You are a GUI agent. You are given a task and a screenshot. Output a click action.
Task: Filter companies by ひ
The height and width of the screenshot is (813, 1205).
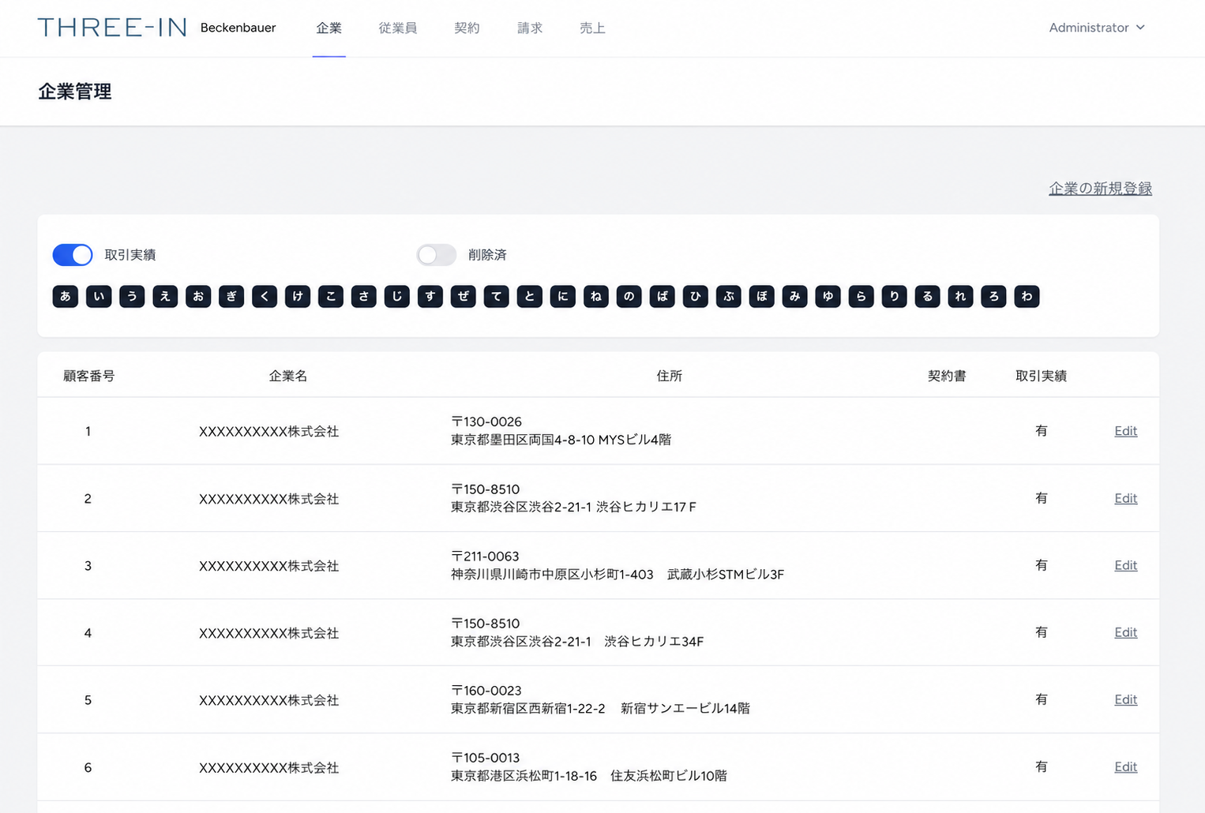tap(696, 297)
